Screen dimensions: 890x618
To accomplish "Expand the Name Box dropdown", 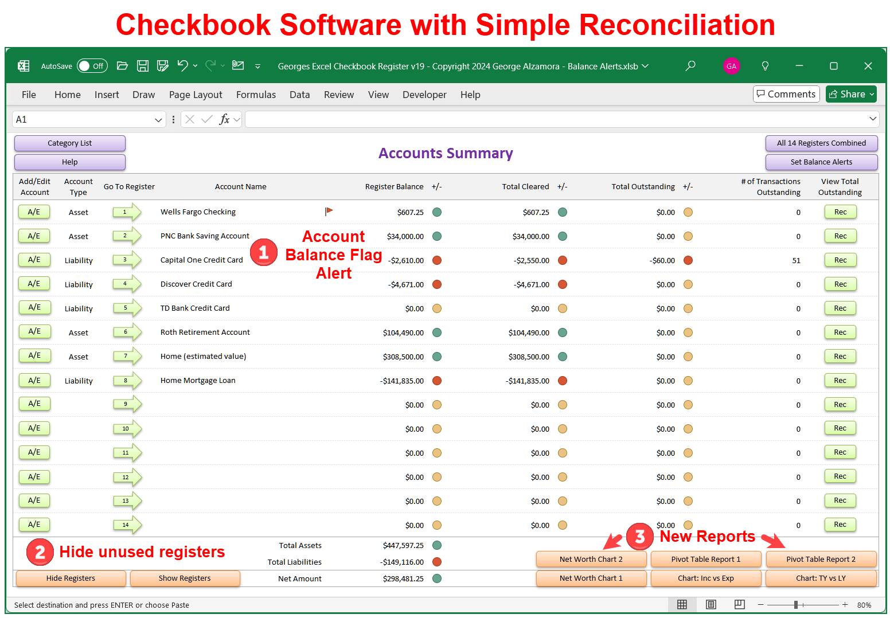I will coord(159,119).
